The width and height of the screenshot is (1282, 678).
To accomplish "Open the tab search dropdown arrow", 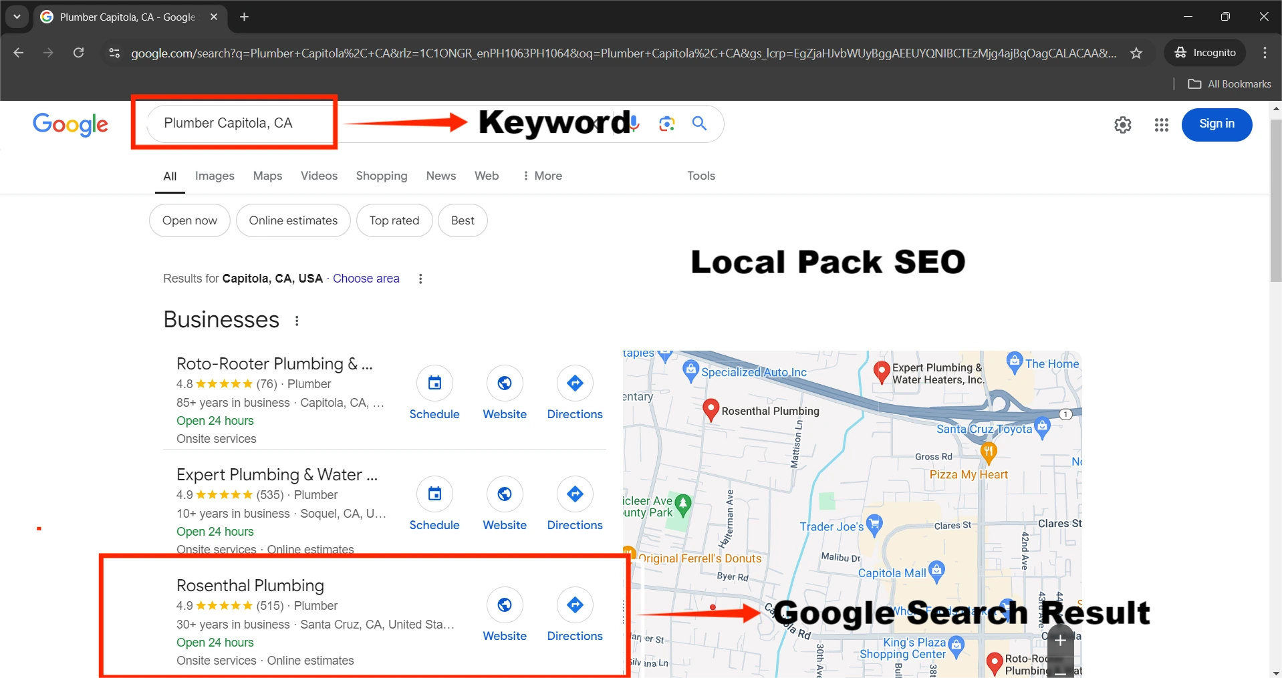I will [17, 17].
